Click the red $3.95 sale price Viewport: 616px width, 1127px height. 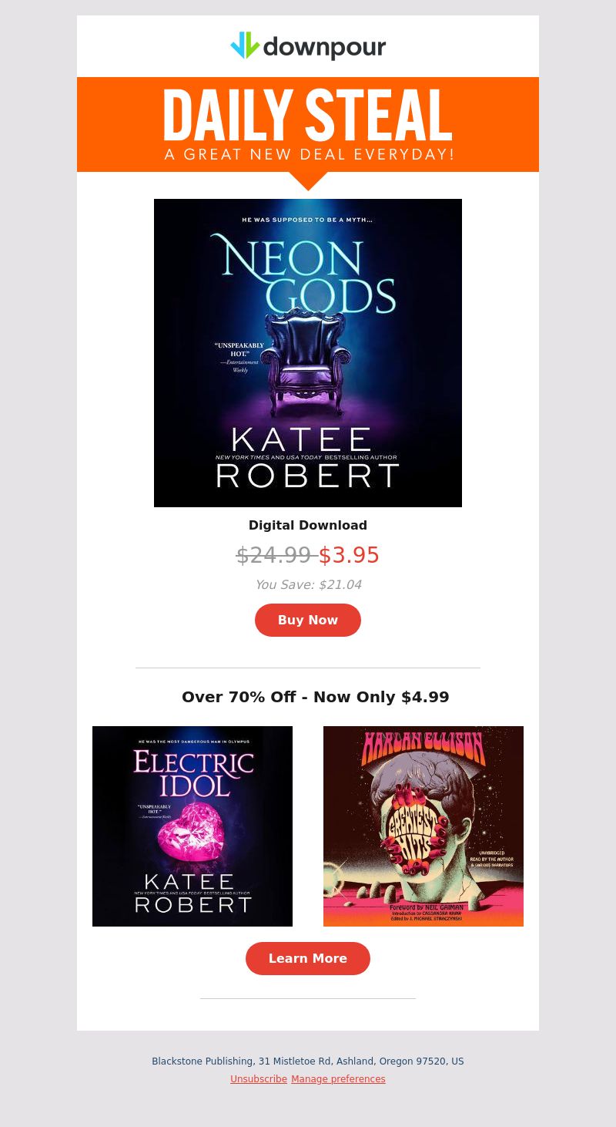point(349,555)
